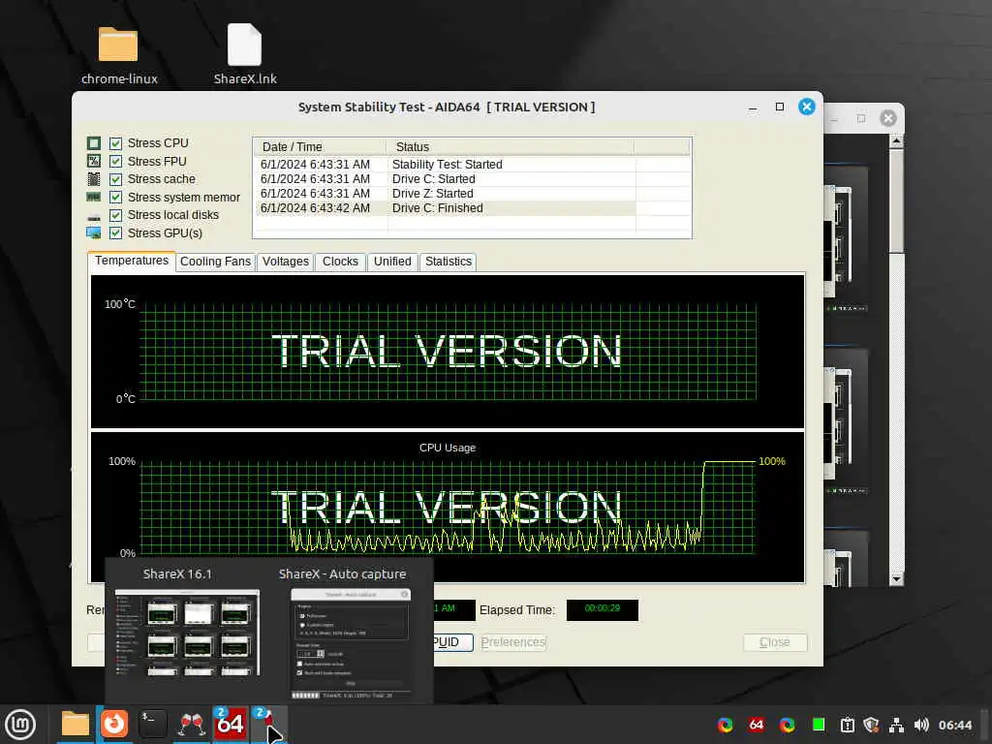This screenshot has height=744, width=992.
Task: Click the Close button in AIDA64
Action: click(x=774, y=642)
